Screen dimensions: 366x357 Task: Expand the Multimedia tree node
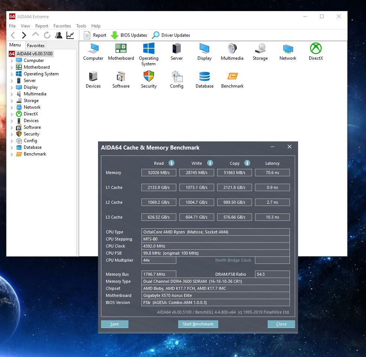(x=12, y=94)
